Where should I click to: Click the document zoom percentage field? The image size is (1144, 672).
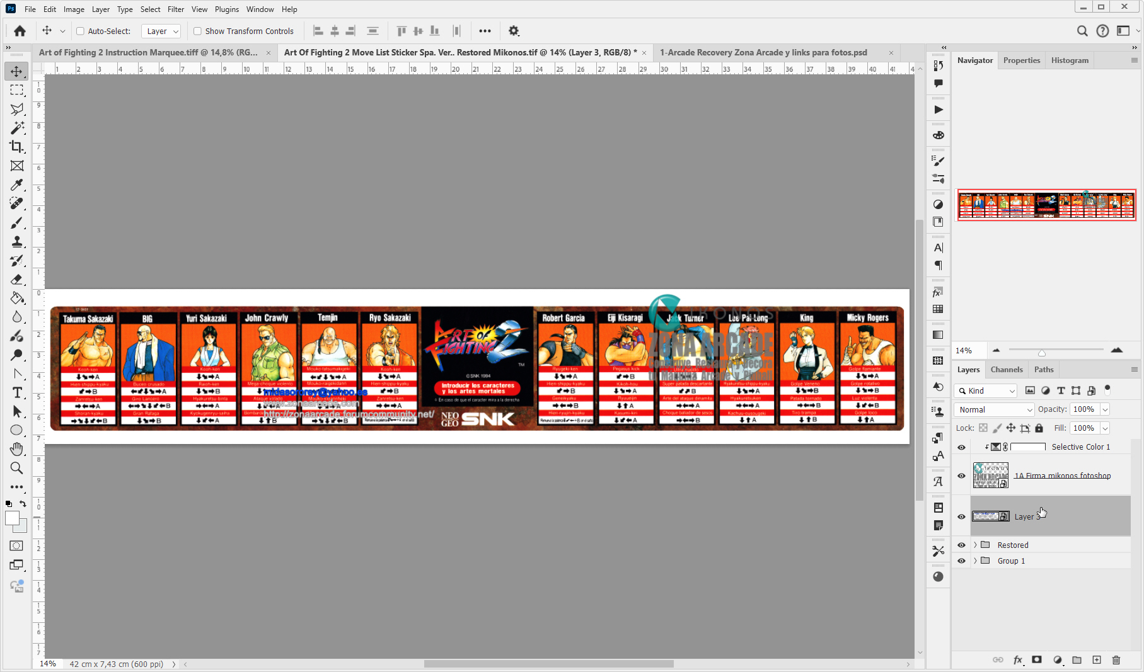coord(48,664)
